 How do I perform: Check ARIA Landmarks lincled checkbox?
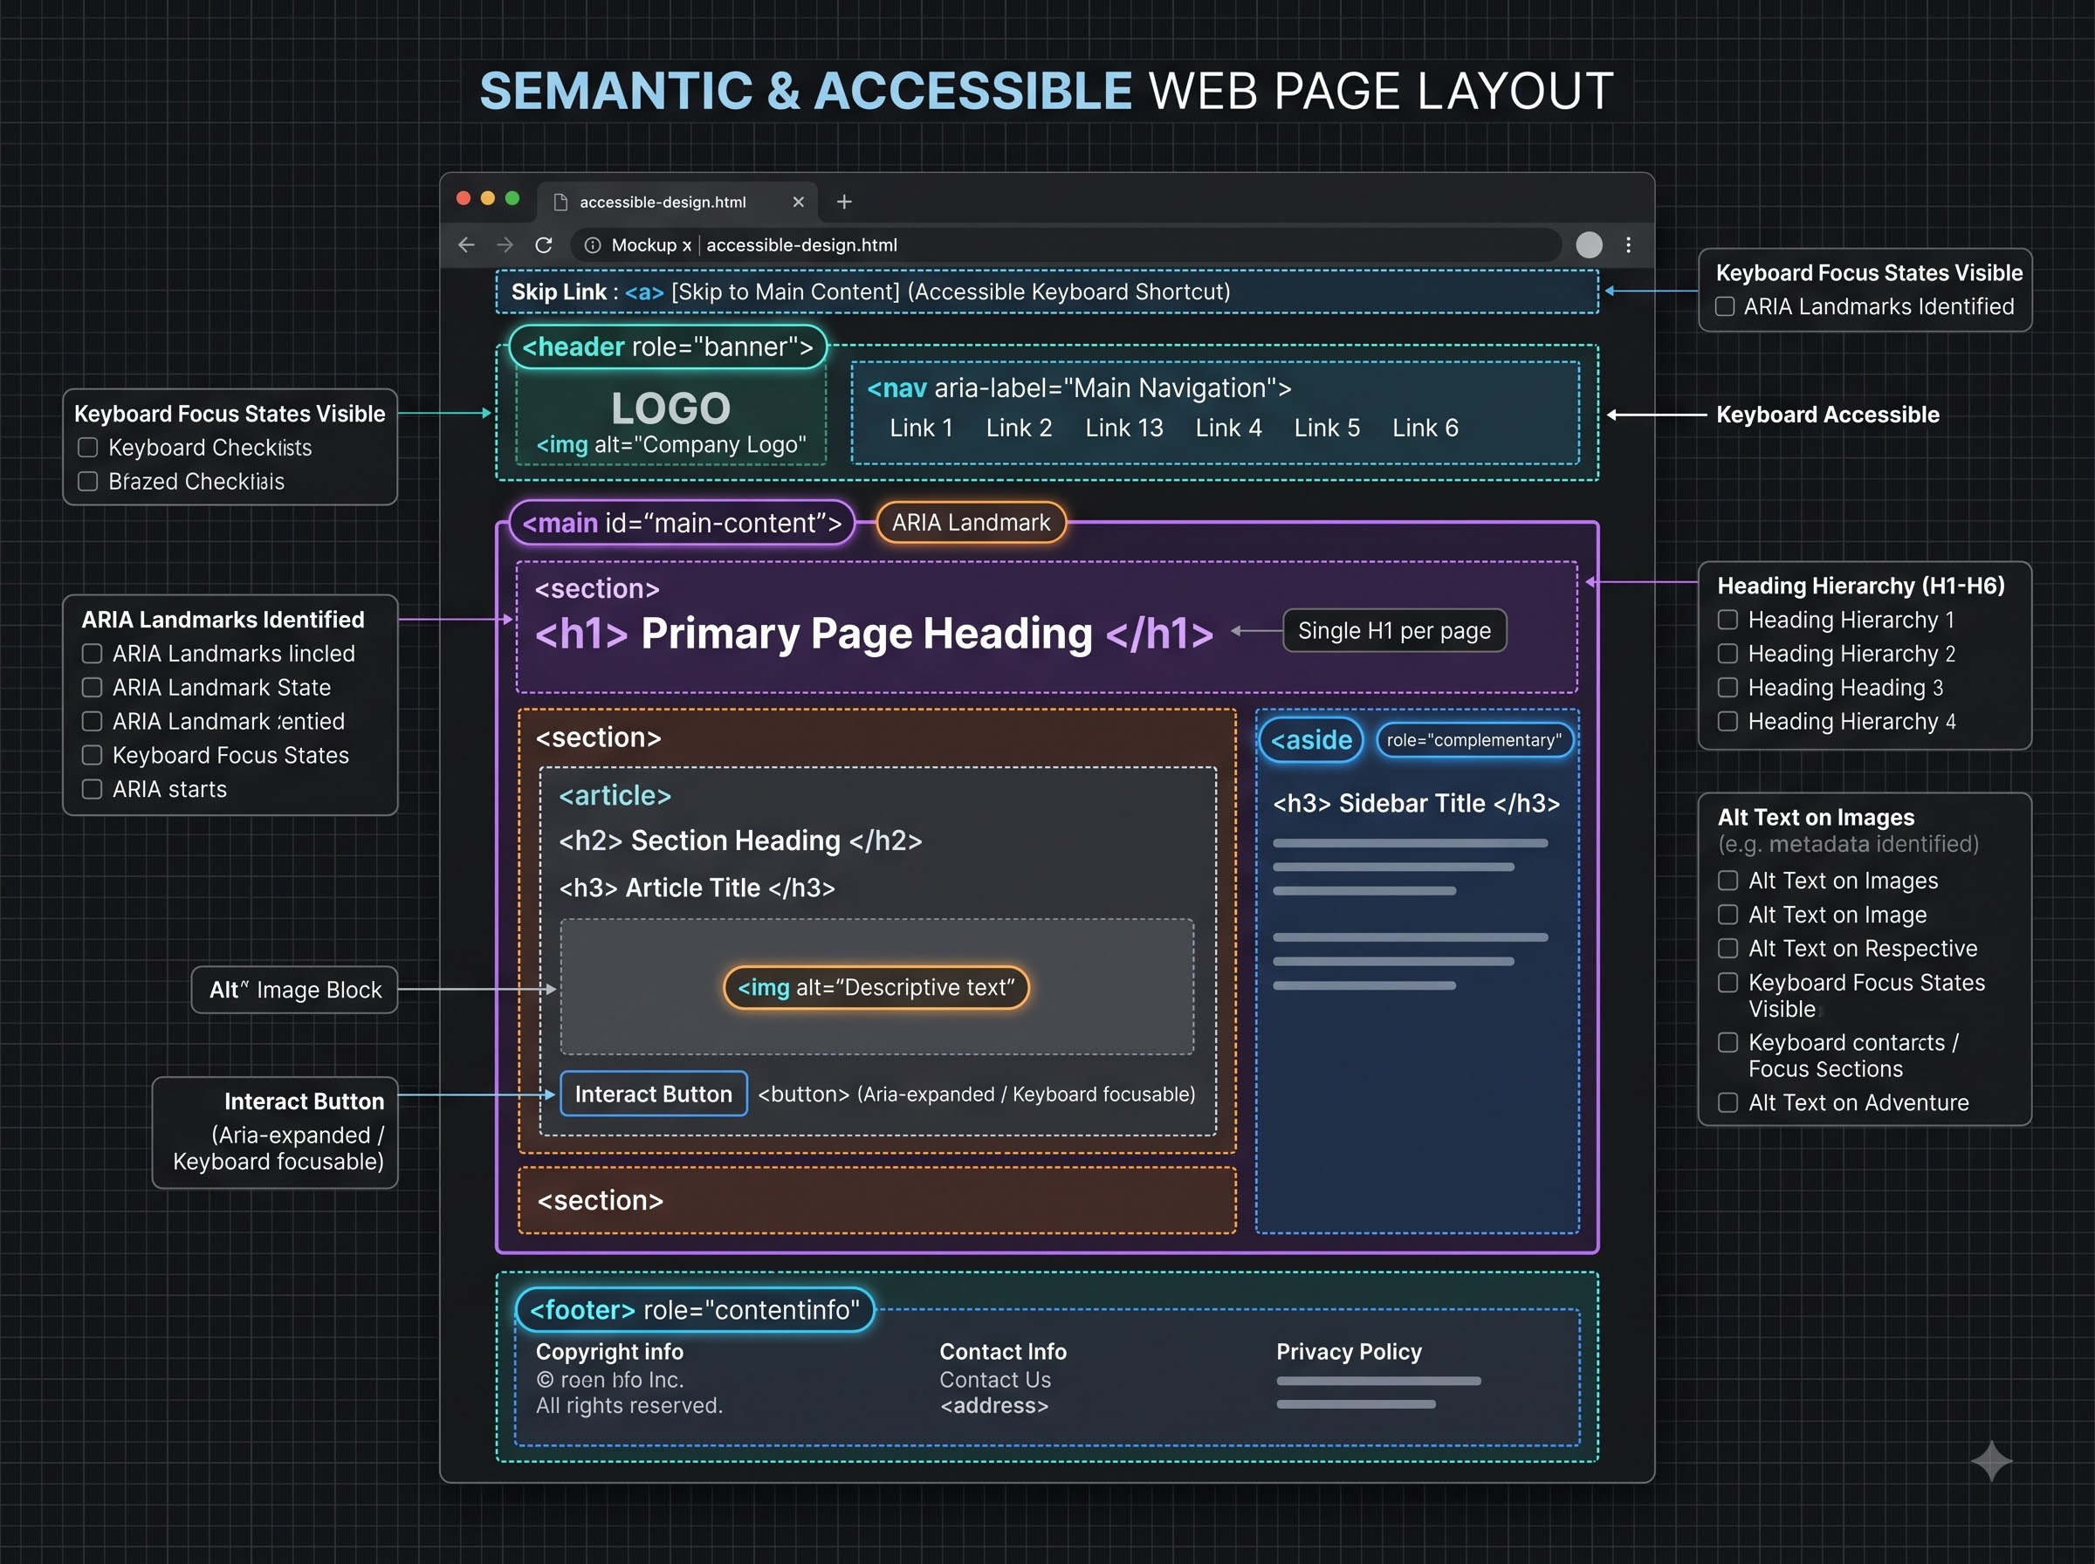[92, 653]
